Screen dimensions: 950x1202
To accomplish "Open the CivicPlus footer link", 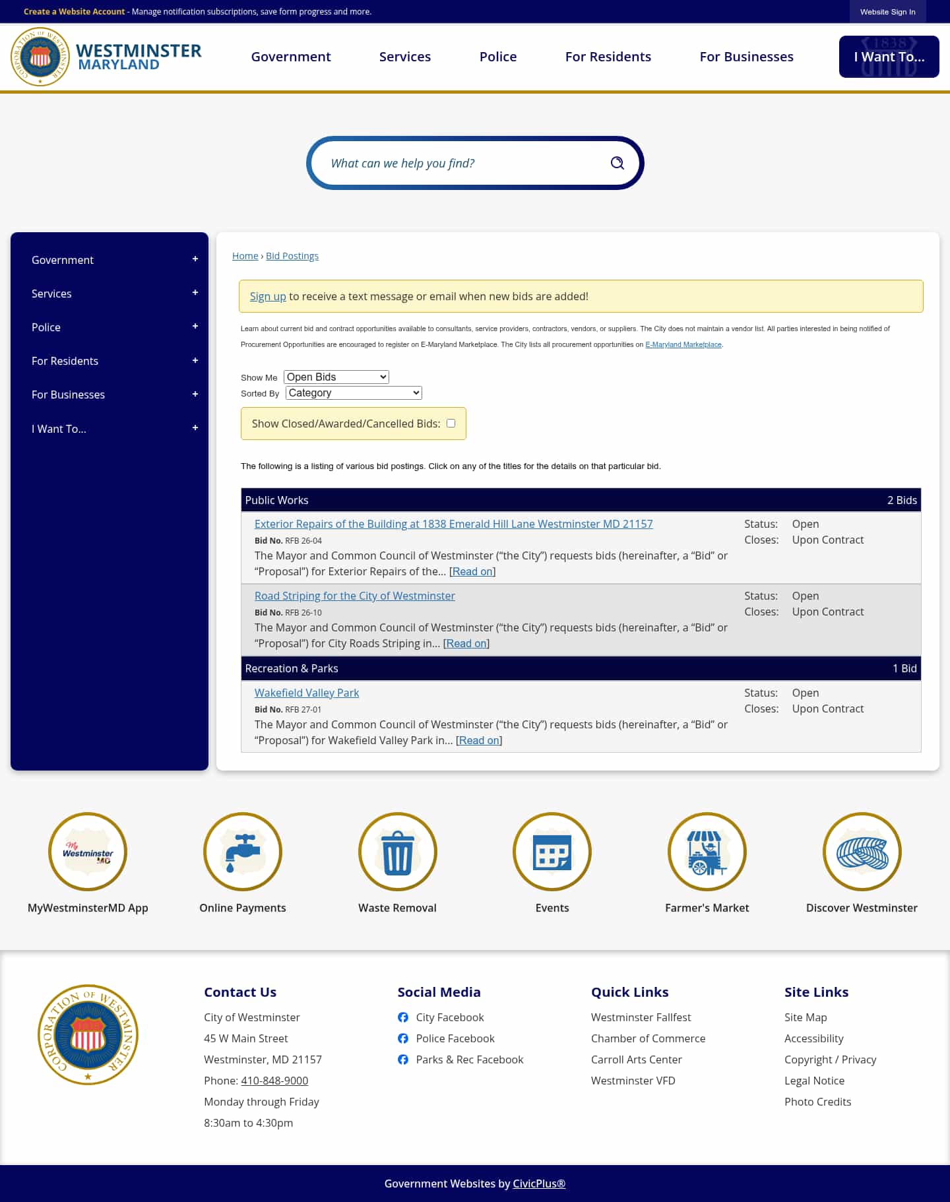I will [x=539, y=1184].
